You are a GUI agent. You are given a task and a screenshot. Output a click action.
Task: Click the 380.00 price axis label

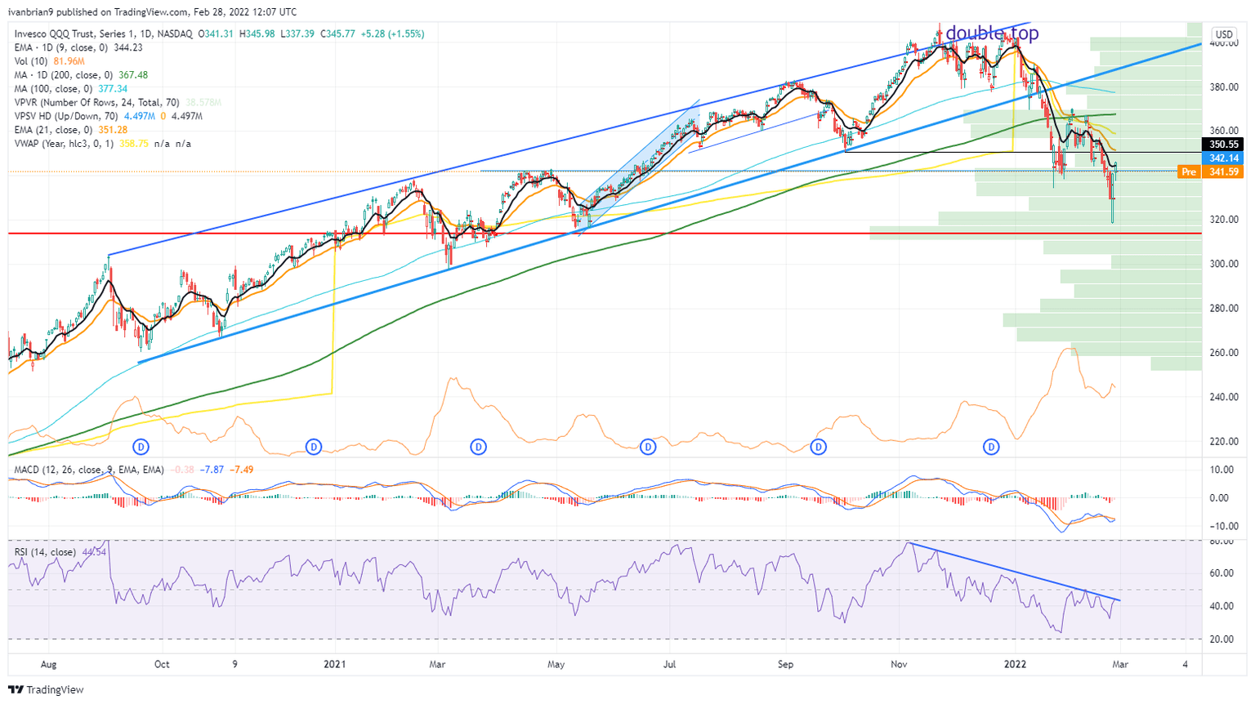click(x=1225, y=87)
